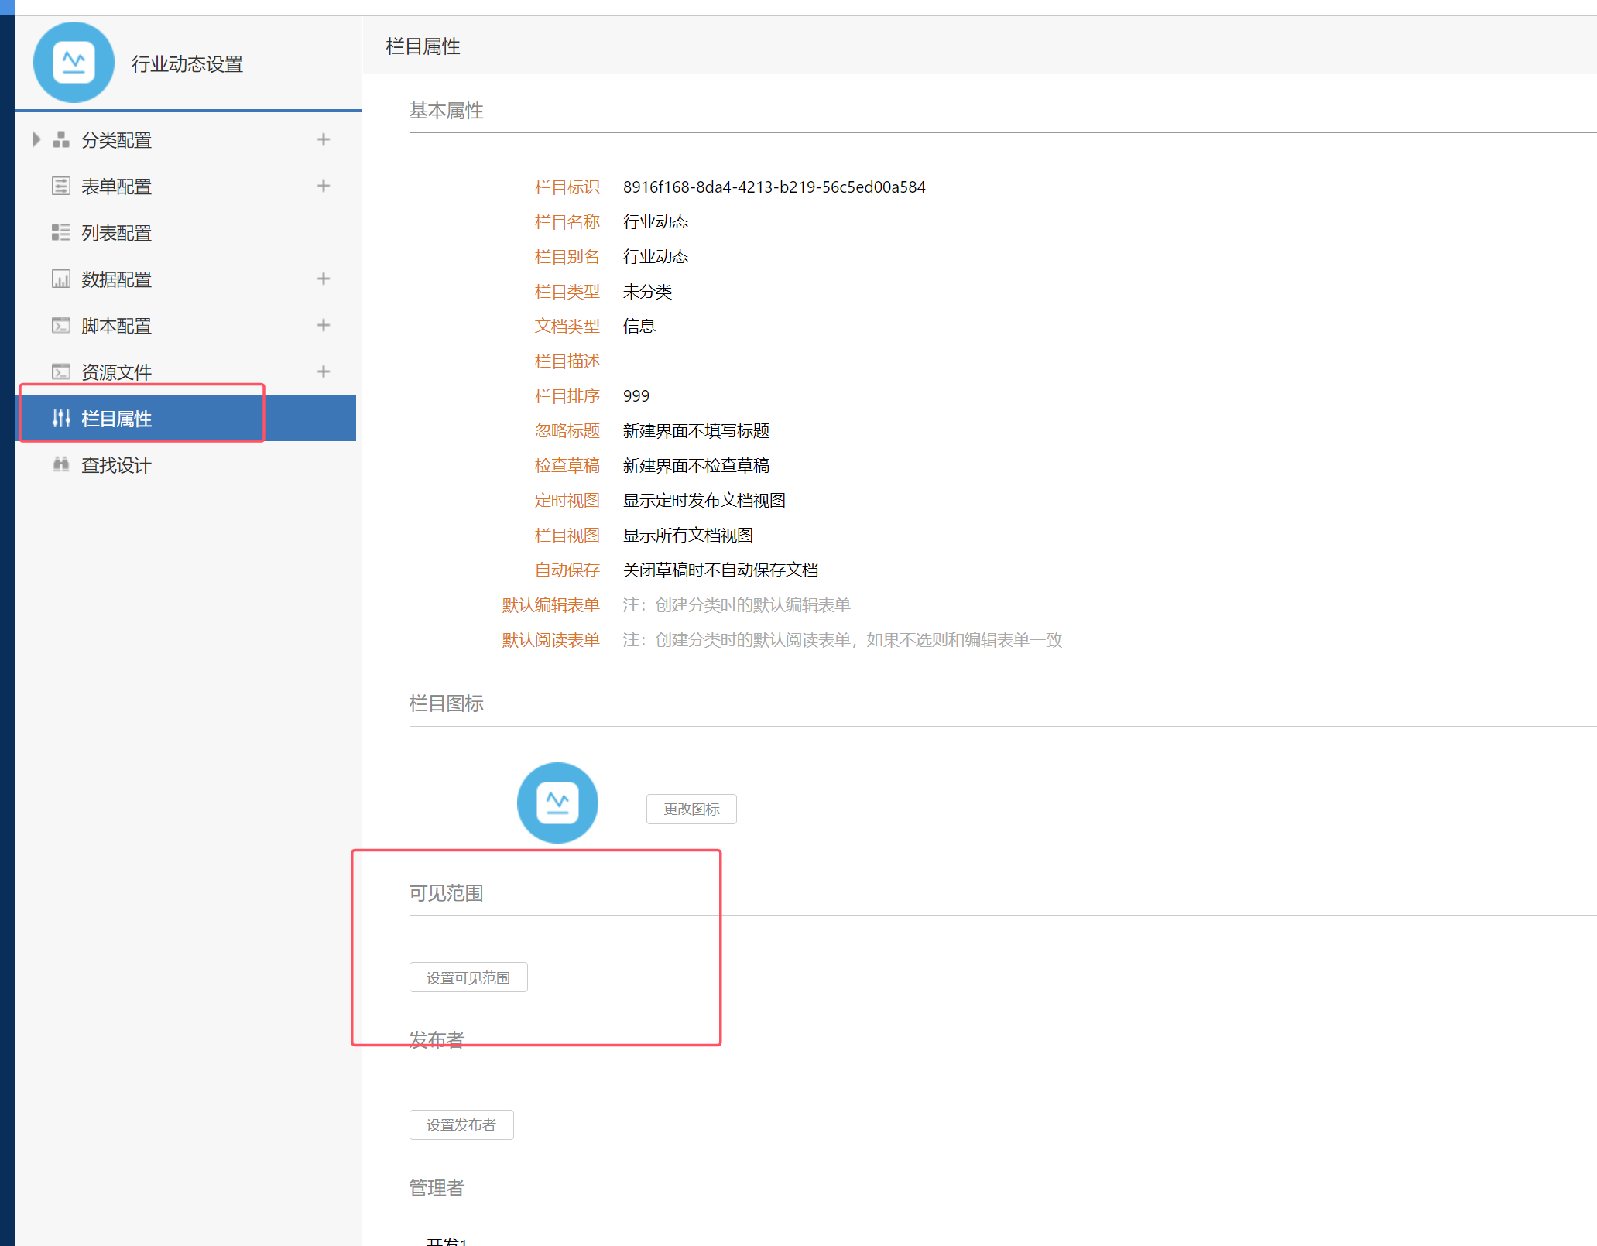
Task: Click the 查找设计 binoculars icon
Action: [x=60, y=465]
